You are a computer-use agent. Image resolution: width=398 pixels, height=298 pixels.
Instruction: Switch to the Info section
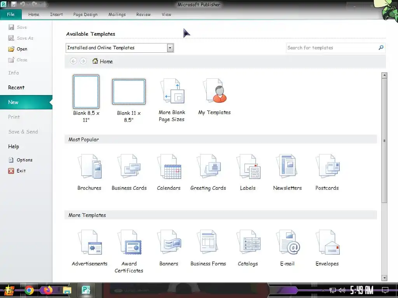point(14,73)
